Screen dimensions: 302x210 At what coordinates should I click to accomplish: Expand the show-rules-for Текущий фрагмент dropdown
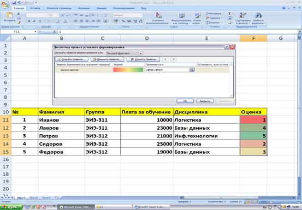pyautogui.click(x=140, y=53)
